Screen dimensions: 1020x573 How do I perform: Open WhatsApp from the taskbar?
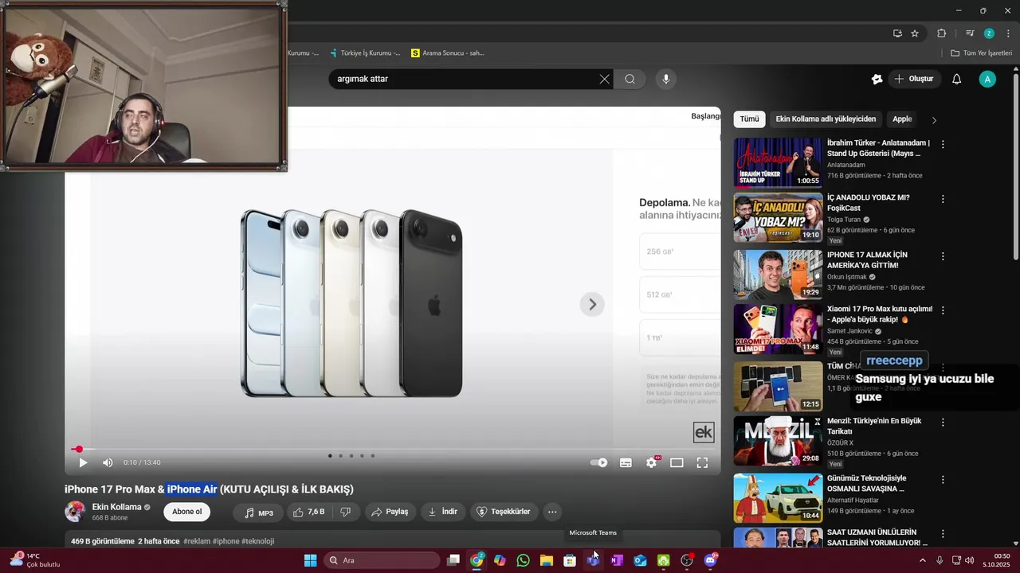[x=523, y=560]
